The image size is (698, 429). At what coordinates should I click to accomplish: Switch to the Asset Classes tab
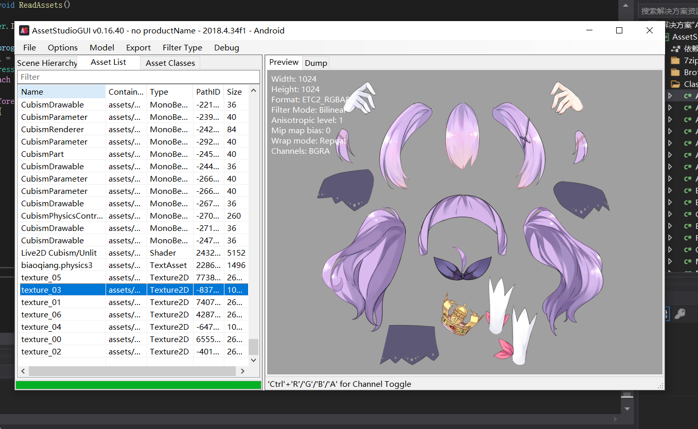tap(170, 63)
